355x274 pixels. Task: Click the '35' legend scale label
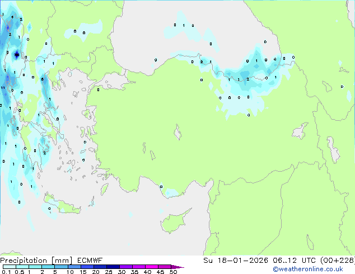click(134, 272)
